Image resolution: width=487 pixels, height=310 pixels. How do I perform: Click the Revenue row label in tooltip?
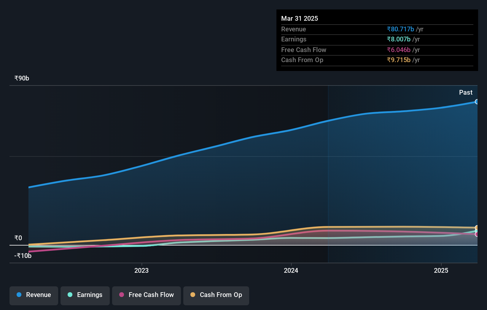(x=294, y=29)
